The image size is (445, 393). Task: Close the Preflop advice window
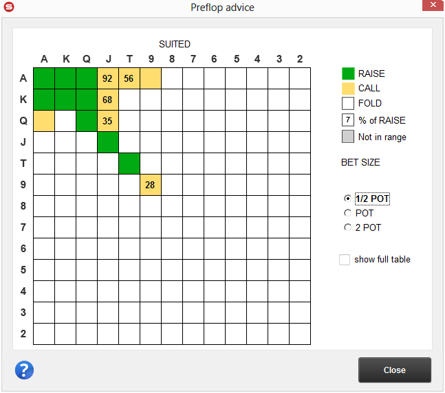tap(394, 370)
